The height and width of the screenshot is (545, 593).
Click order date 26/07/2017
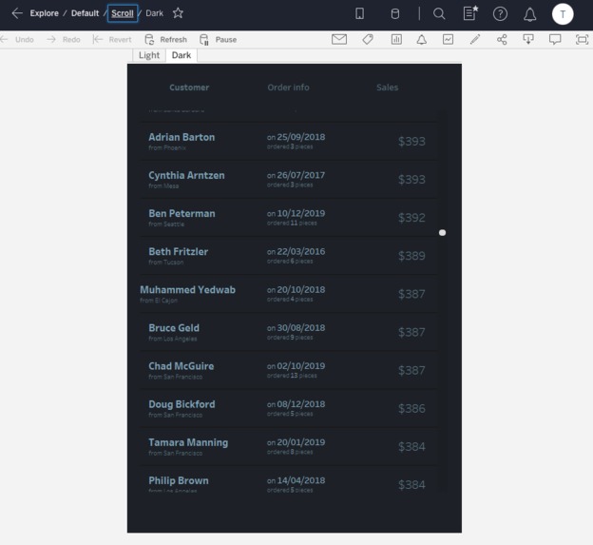[x=301, y=175]
